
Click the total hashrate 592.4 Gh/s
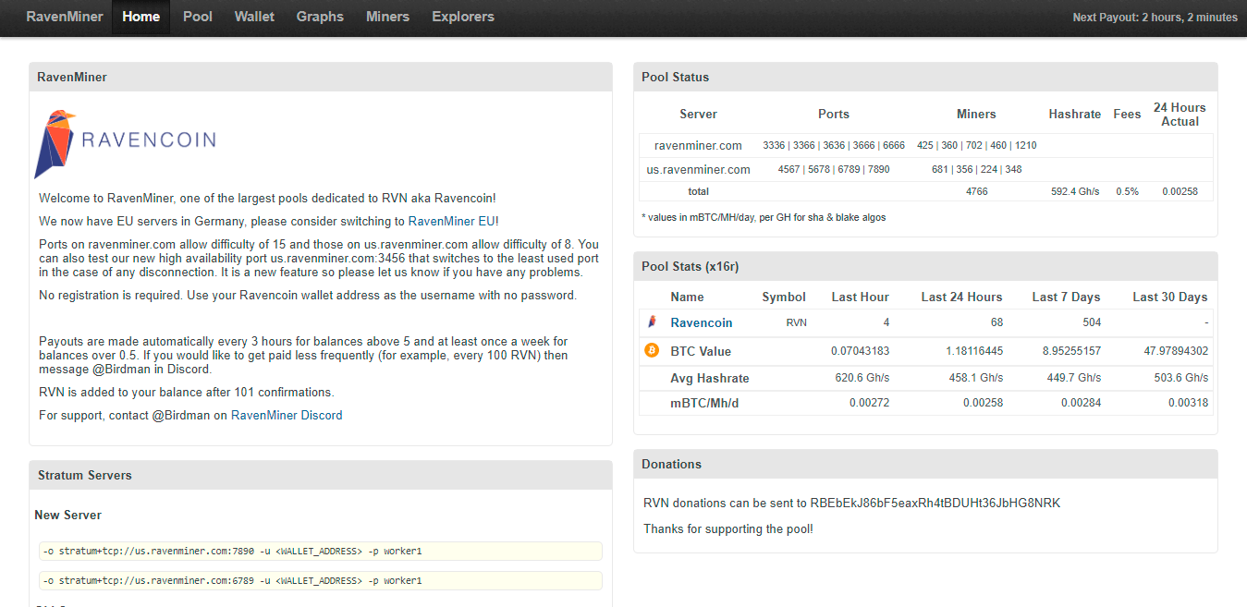point(1075,192)
